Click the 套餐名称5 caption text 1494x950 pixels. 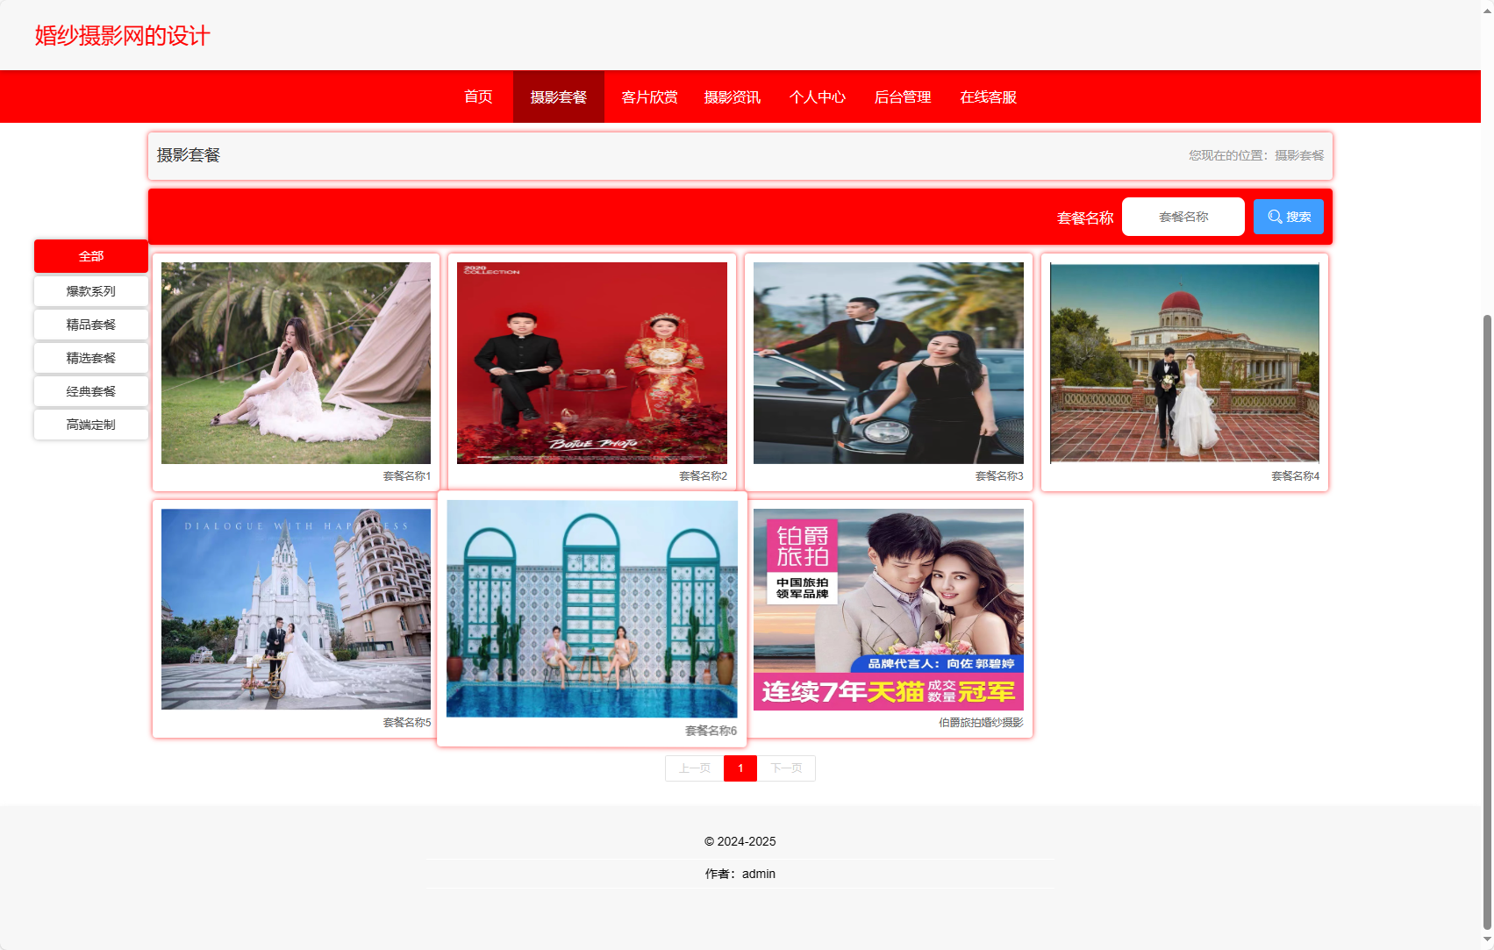(407, 723)
